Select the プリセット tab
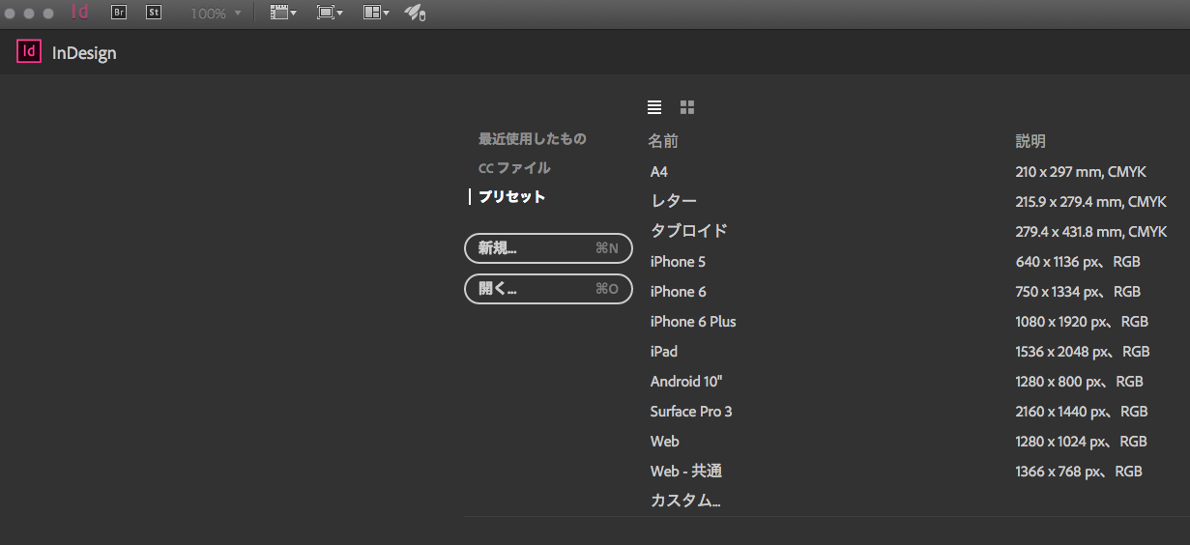This screenshot has height=545, width=1190. pyautogui.click(x=512, y=197)
